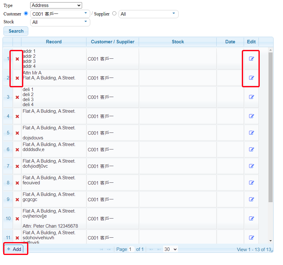Click the Search button
The height and width of the screenshot is (265, 283).
(x=16, y=31)
